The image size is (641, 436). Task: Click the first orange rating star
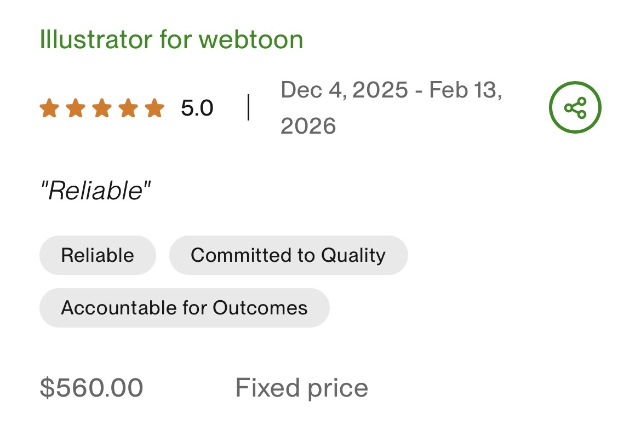tap(49, 108)
